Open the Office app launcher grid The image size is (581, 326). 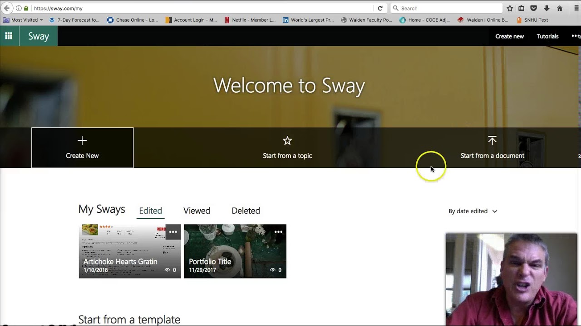[x=9, y=36]
